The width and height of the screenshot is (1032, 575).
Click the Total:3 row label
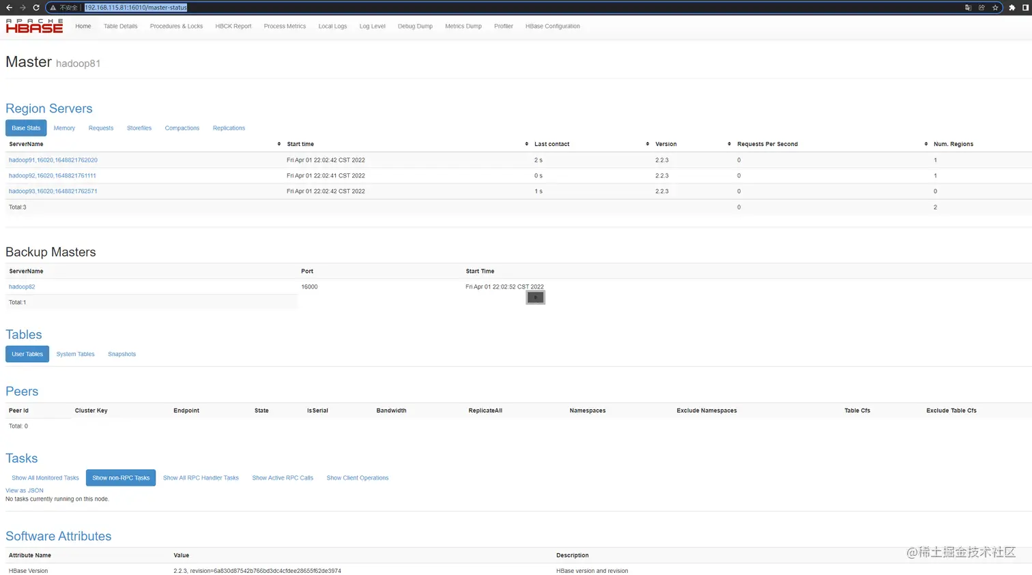click(x=18, y=207)
